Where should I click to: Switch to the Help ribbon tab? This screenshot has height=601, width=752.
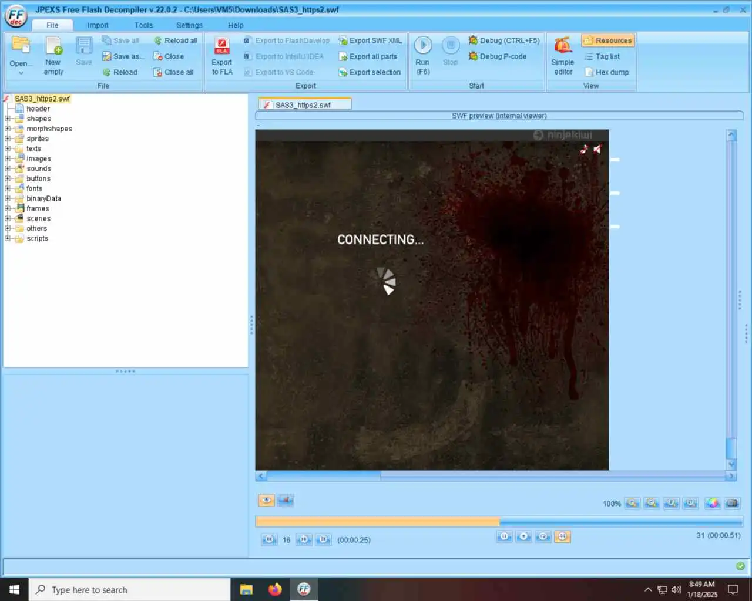pyautogui.click(x=236, y=25)
